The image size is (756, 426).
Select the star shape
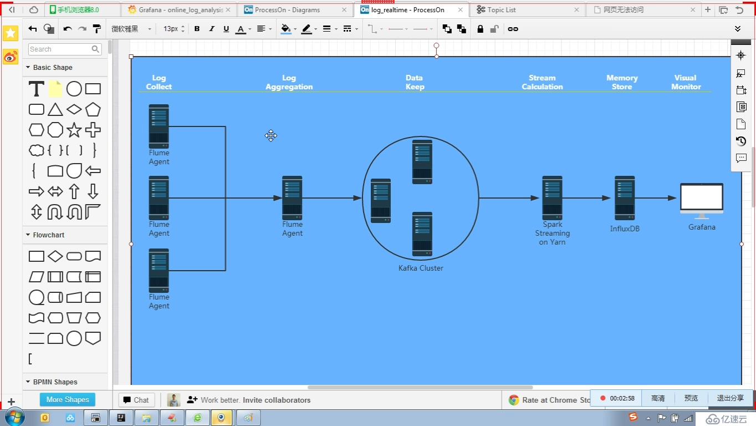74,130
